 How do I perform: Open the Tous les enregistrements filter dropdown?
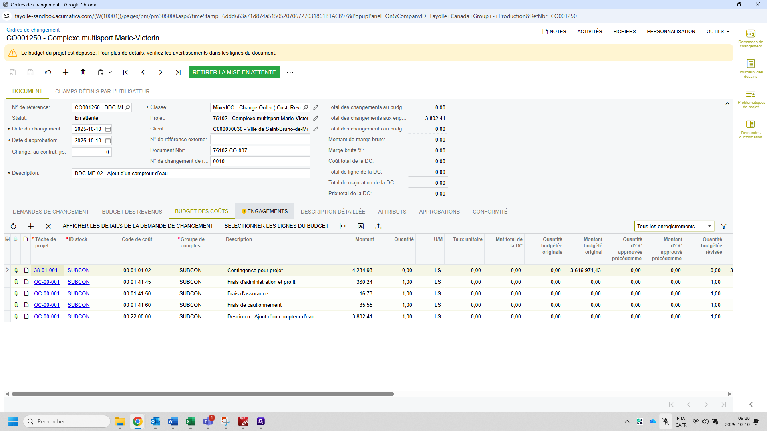click(x=674, y=226)
